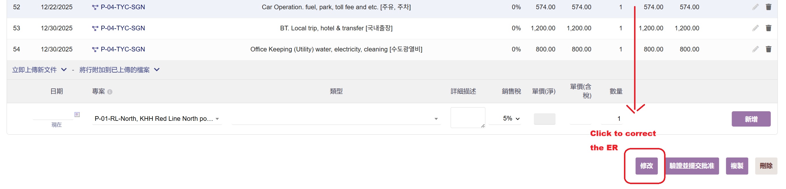The image size is (786, 189).
Task: Open the project selector P-01-RL-North dropdown
Action: pyautogui.click(x=157, y=119)
